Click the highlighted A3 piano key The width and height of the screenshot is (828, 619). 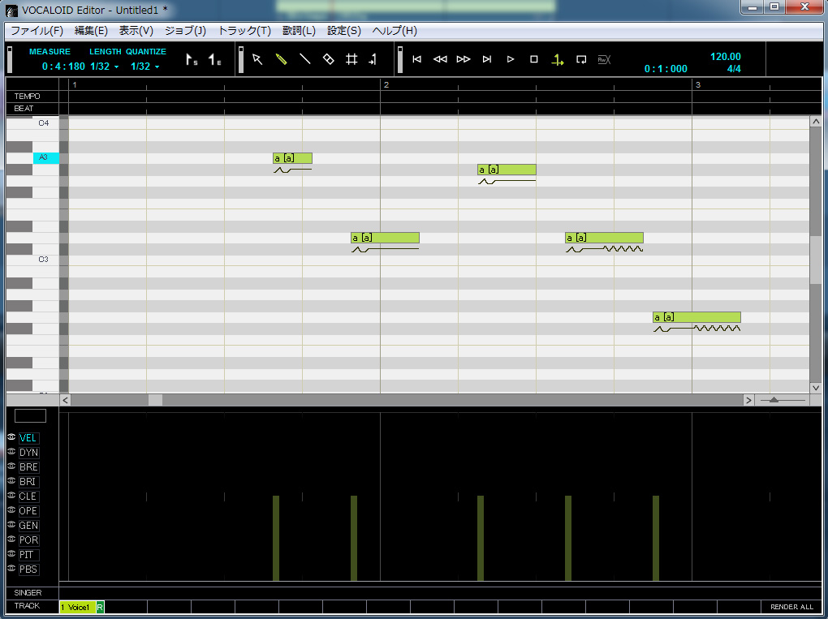(46, 157)
